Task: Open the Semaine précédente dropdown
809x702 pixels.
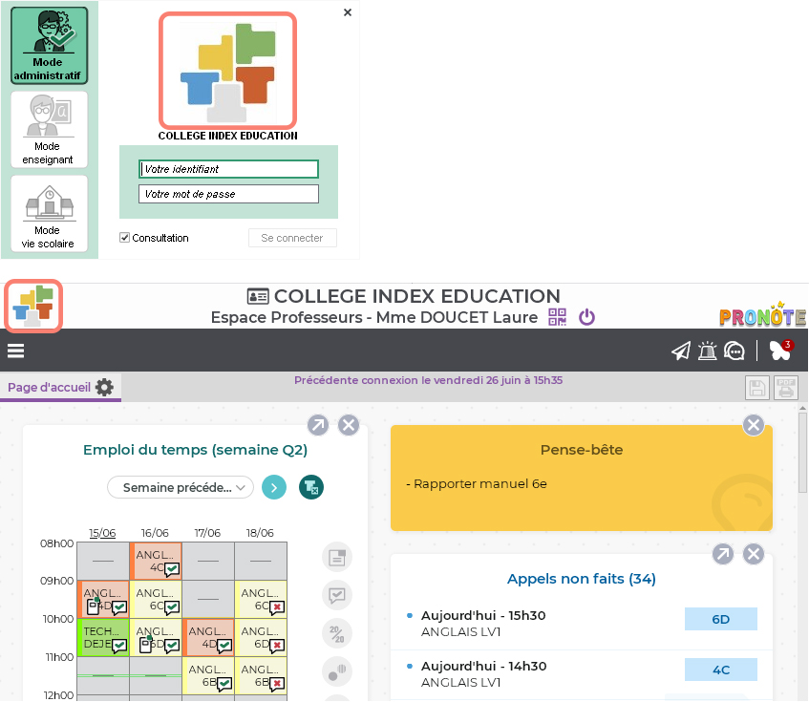Action: tap(181, 487)
